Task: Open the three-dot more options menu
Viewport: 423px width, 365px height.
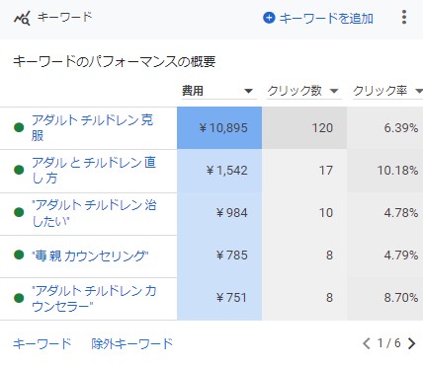Action: 404,17
